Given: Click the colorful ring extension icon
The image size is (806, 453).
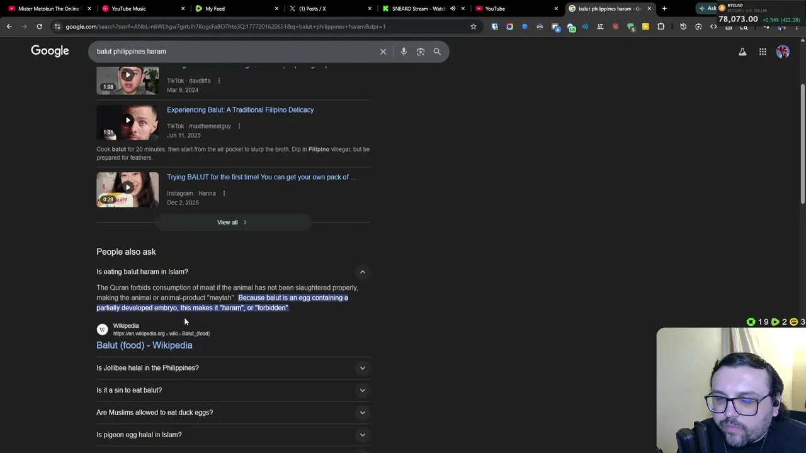Looking at the screenshot, I should coord(509,26).
